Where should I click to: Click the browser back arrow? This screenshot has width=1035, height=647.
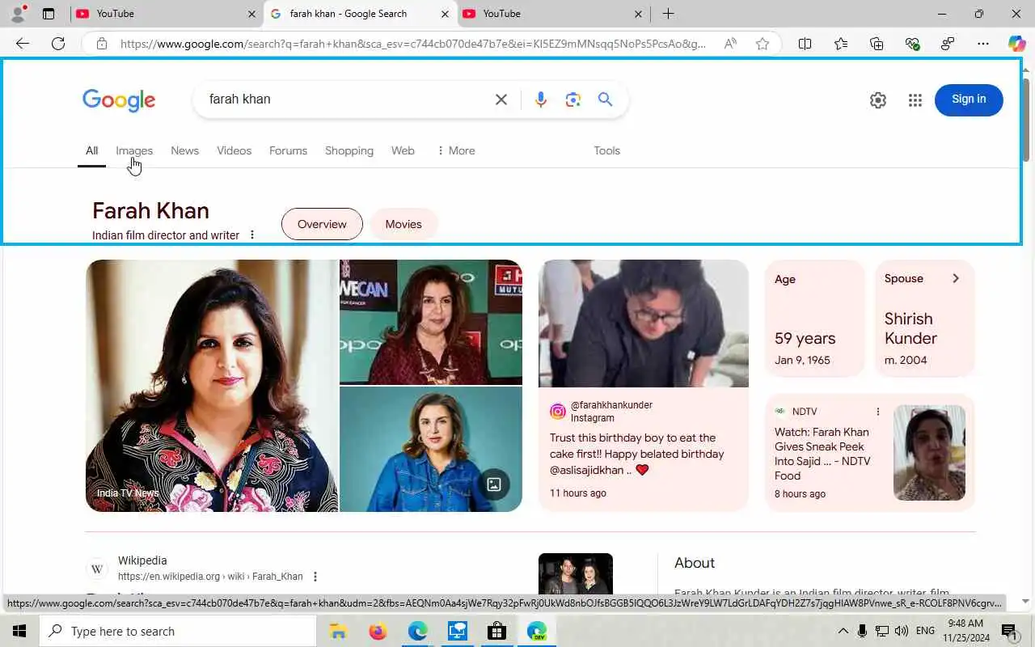[23, 44]
